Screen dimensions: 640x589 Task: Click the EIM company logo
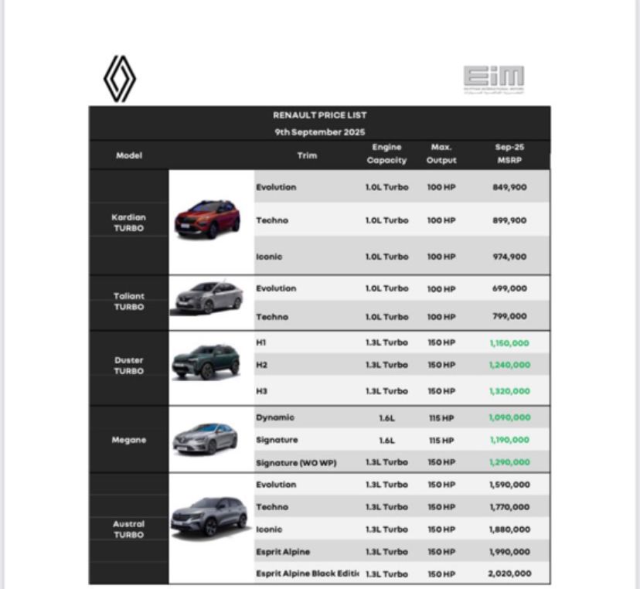pos(494,80)
